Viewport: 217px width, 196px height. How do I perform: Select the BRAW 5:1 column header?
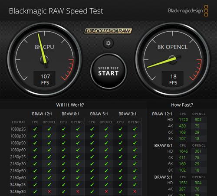(99, 114)
